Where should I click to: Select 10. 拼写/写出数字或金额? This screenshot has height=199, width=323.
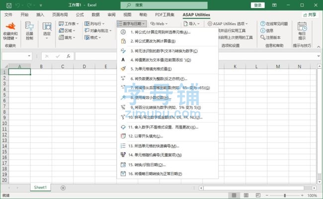[x=167, y=117]
